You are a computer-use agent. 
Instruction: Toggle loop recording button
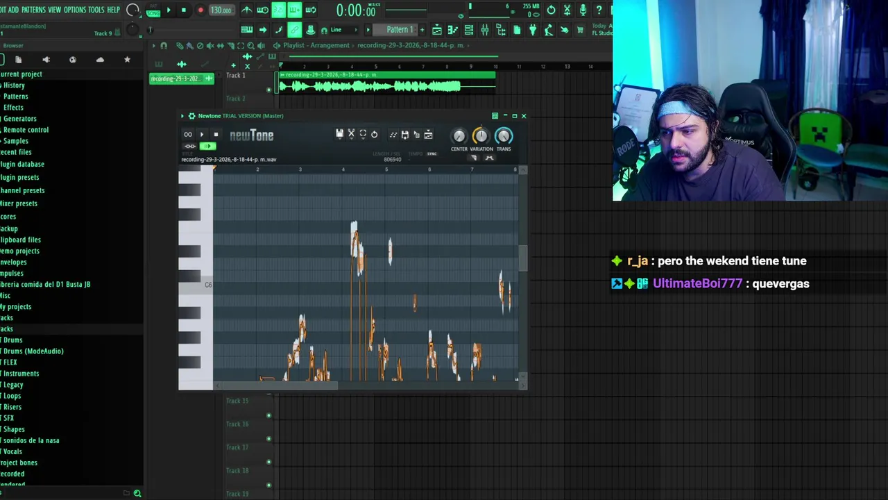click(311, 10)
